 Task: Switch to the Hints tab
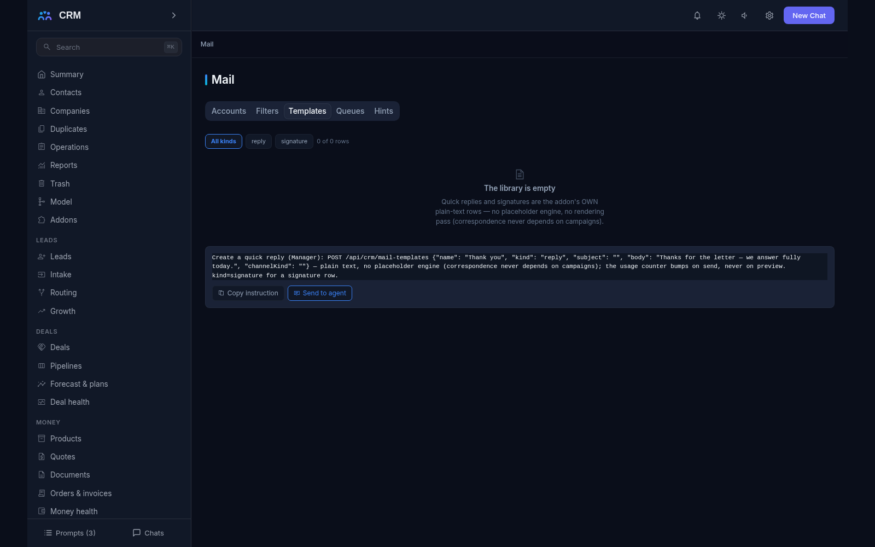[383, 111]
